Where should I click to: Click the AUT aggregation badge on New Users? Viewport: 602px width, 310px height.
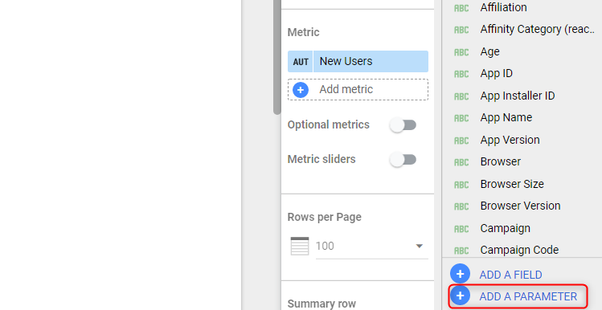point(301,61)
